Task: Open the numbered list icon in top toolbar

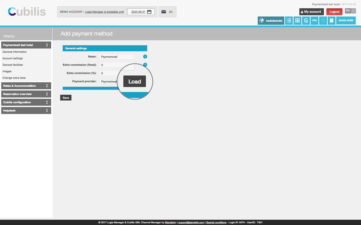Action: click(x=289, y=20)
